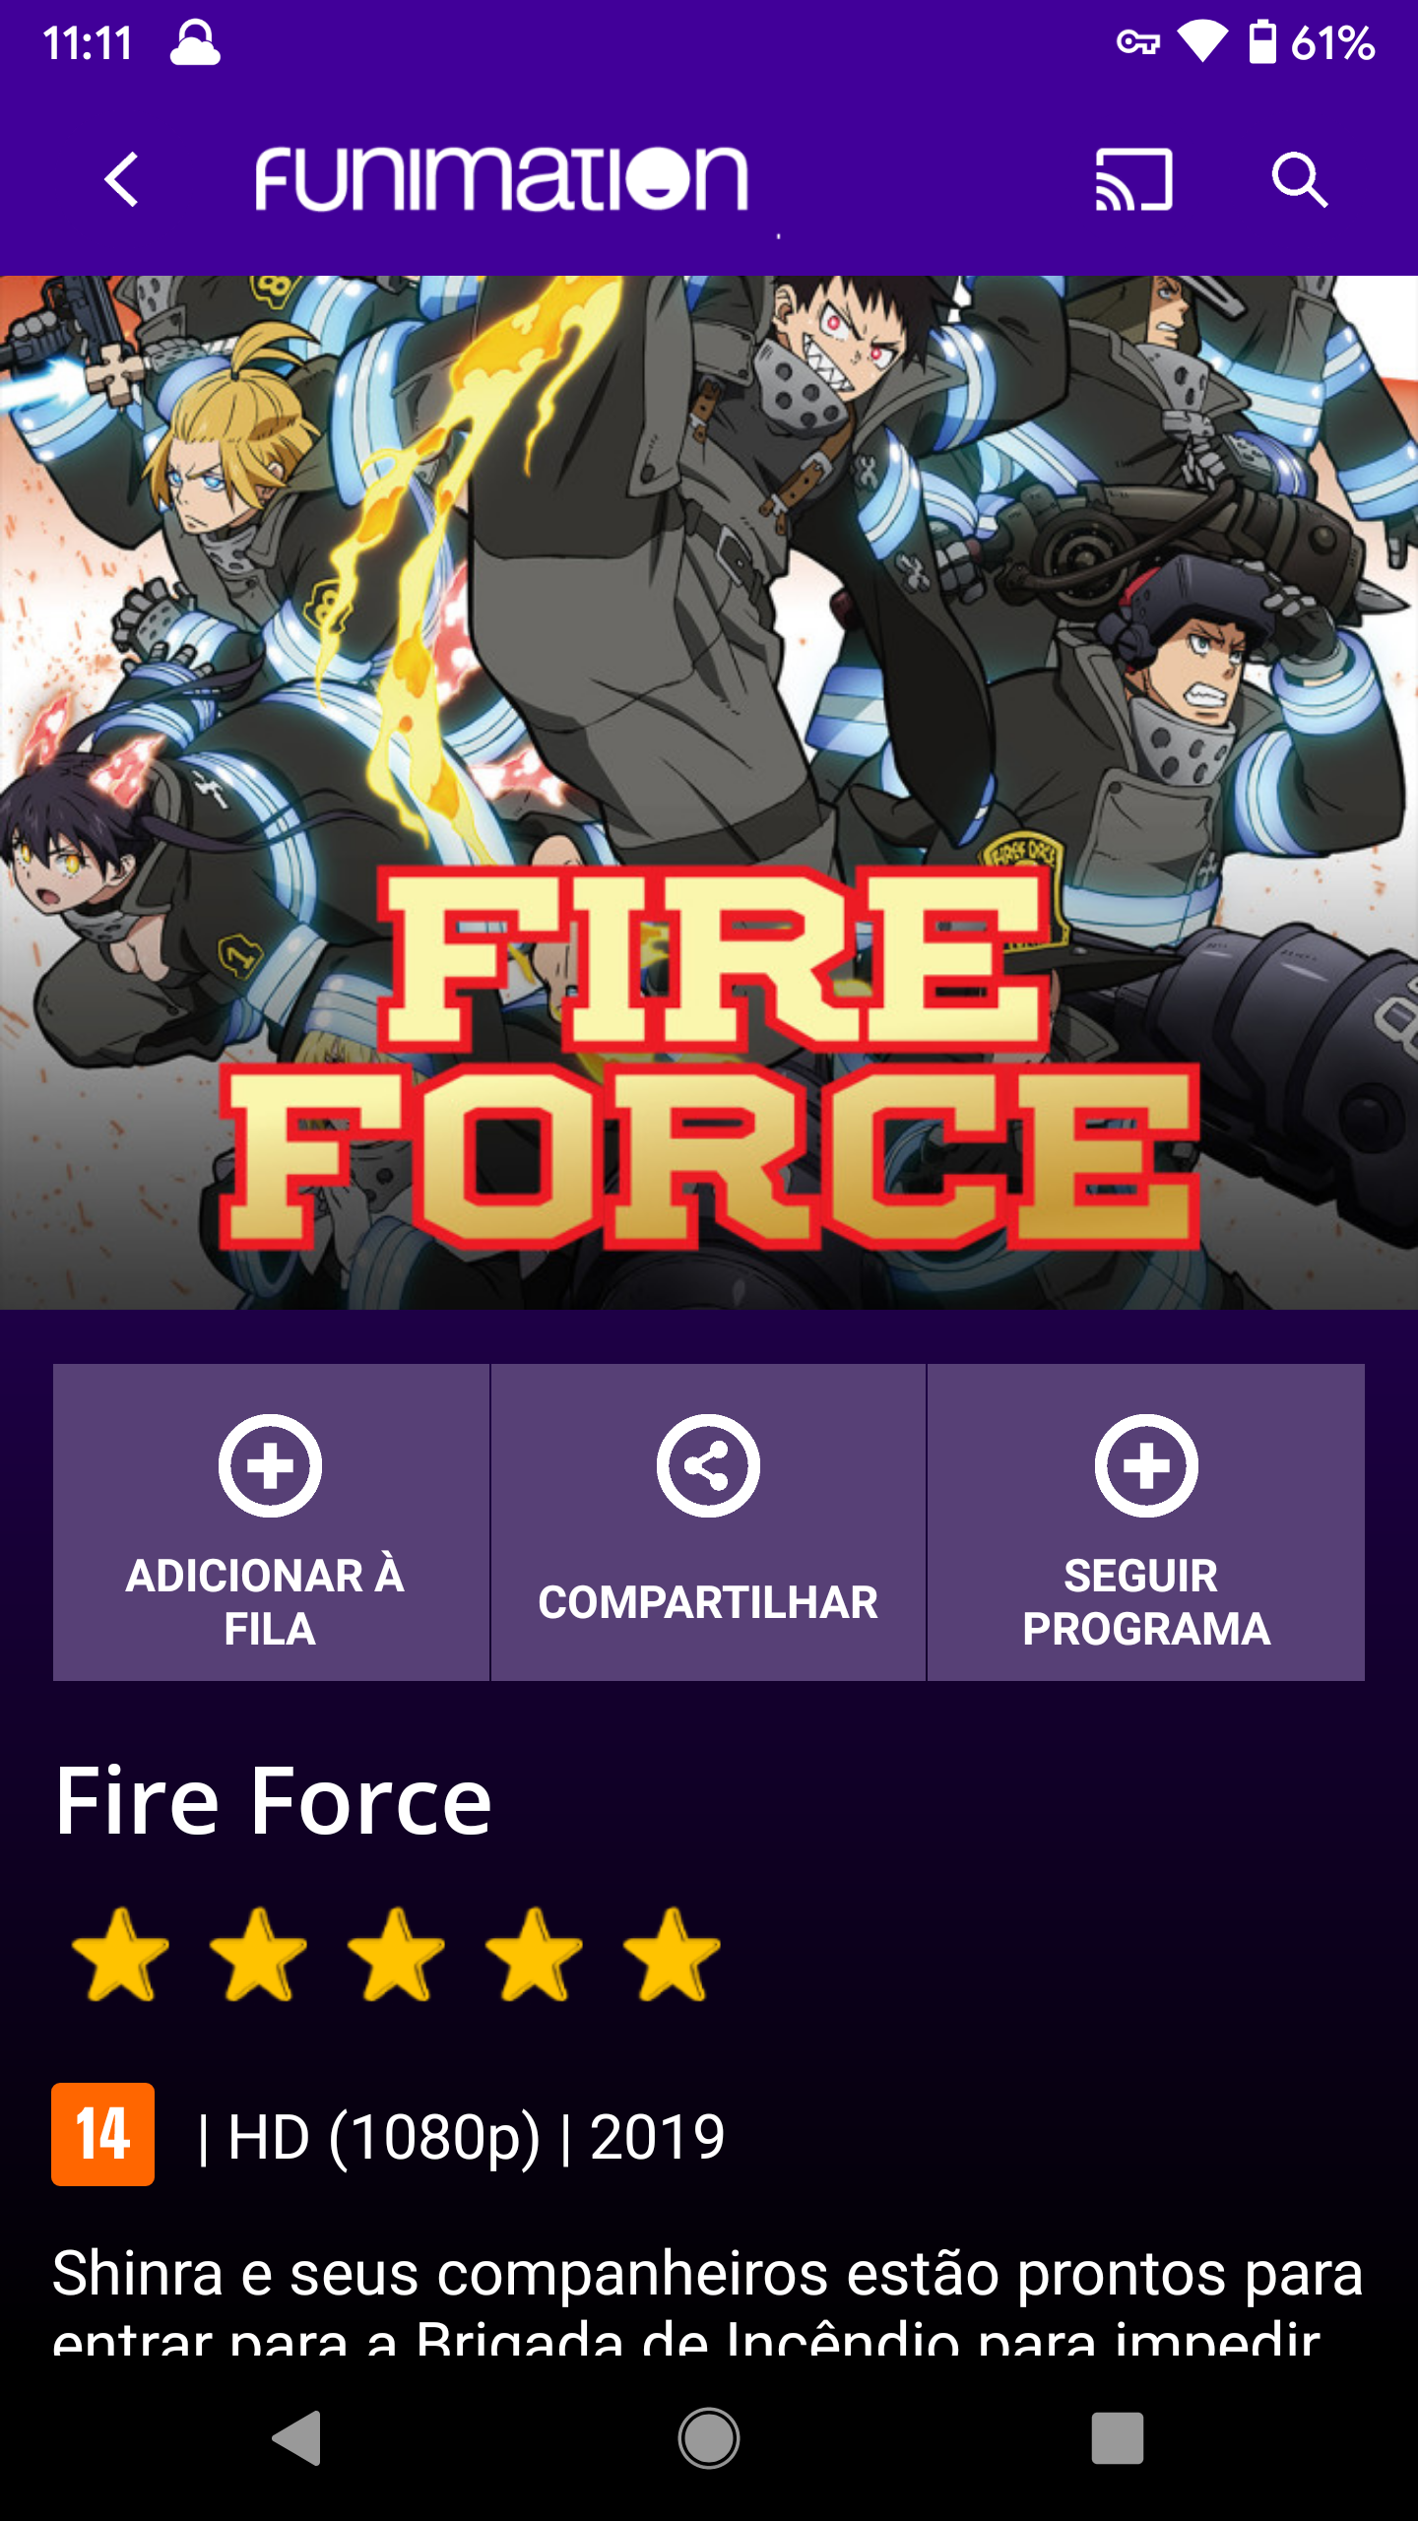Tap the Android home circle button
The height and width of the screenshot is (2521, 1418).
708,2438
